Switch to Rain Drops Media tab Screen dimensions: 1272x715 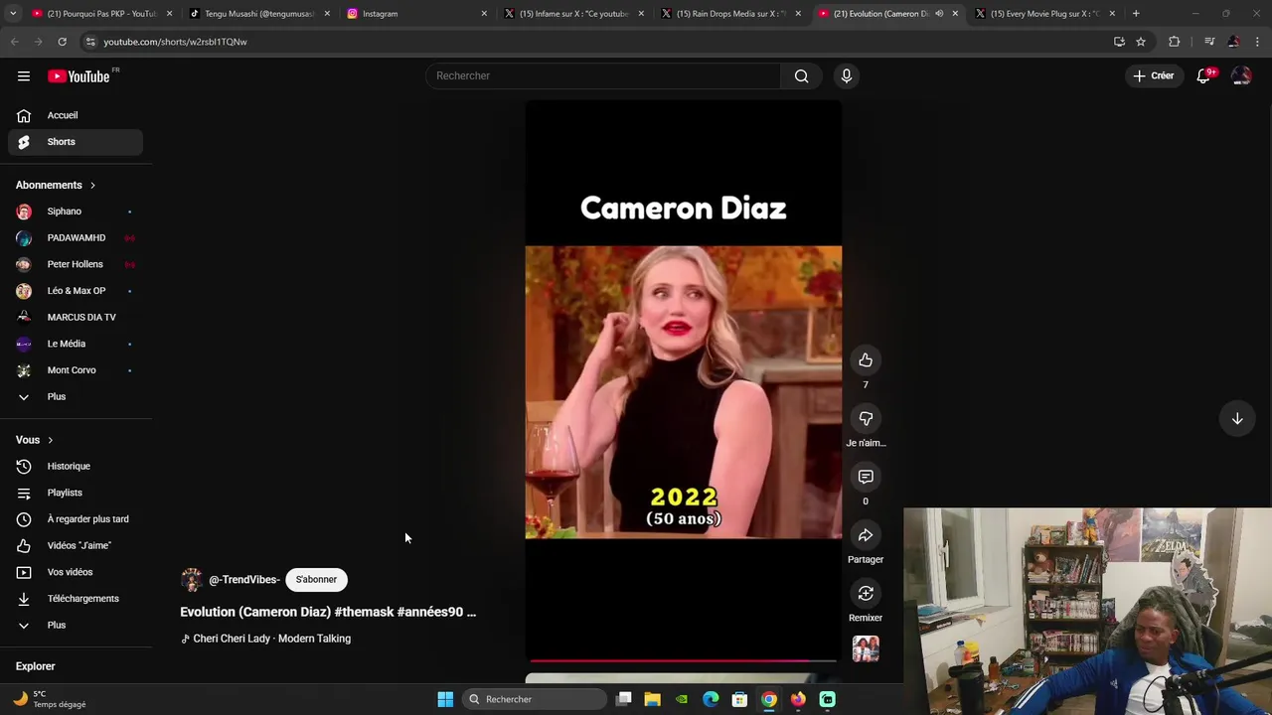(x=730, y=14)
